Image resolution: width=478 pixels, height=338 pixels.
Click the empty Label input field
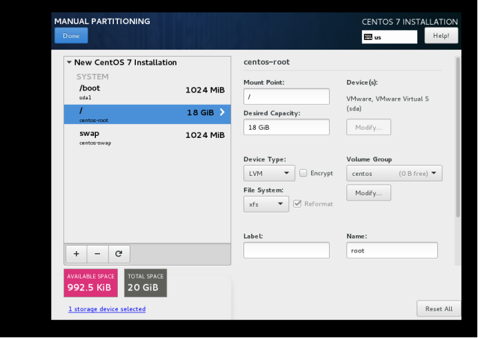click(286, 250)
